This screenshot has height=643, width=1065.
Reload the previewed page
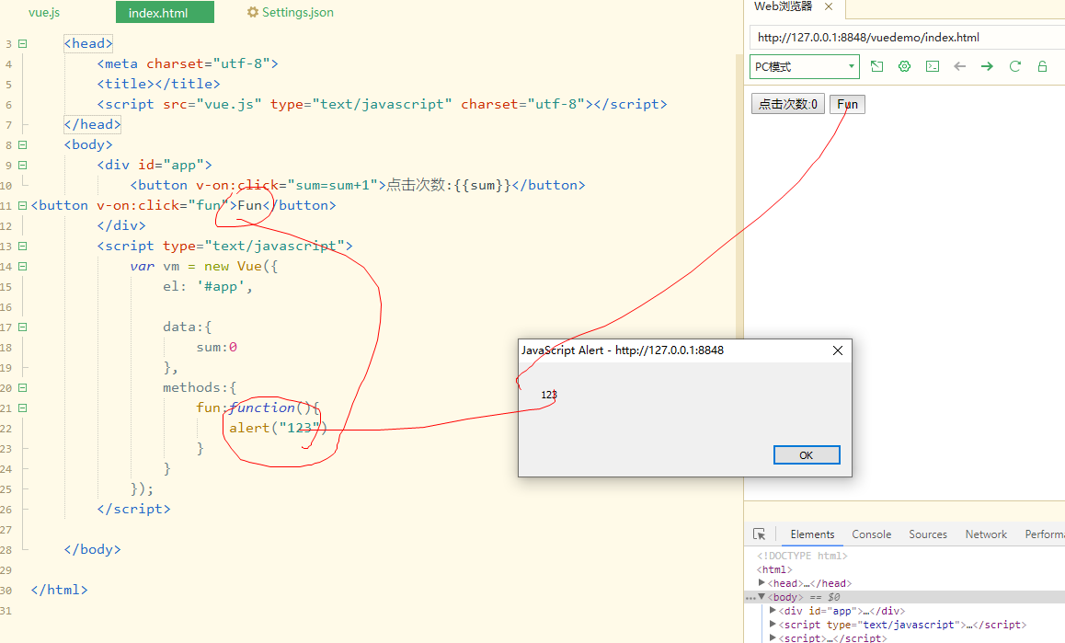click(x=1014, y=66)
